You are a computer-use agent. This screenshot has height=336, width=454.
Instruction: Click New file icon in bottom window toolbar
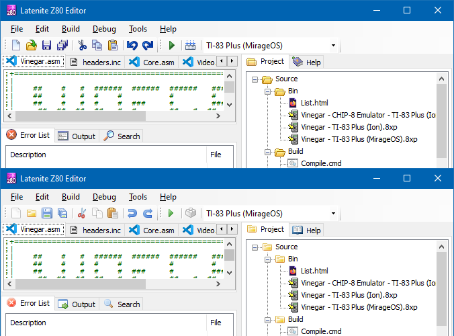click(x=16, y=214)
